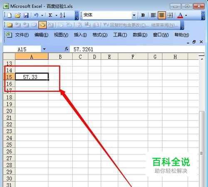
Task: Select row 15 header
Action: [9, 77]
